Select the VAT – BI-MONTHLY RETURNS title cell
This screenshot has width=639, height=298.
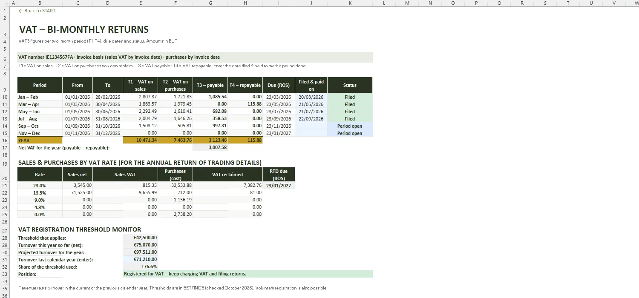[84, 29]
